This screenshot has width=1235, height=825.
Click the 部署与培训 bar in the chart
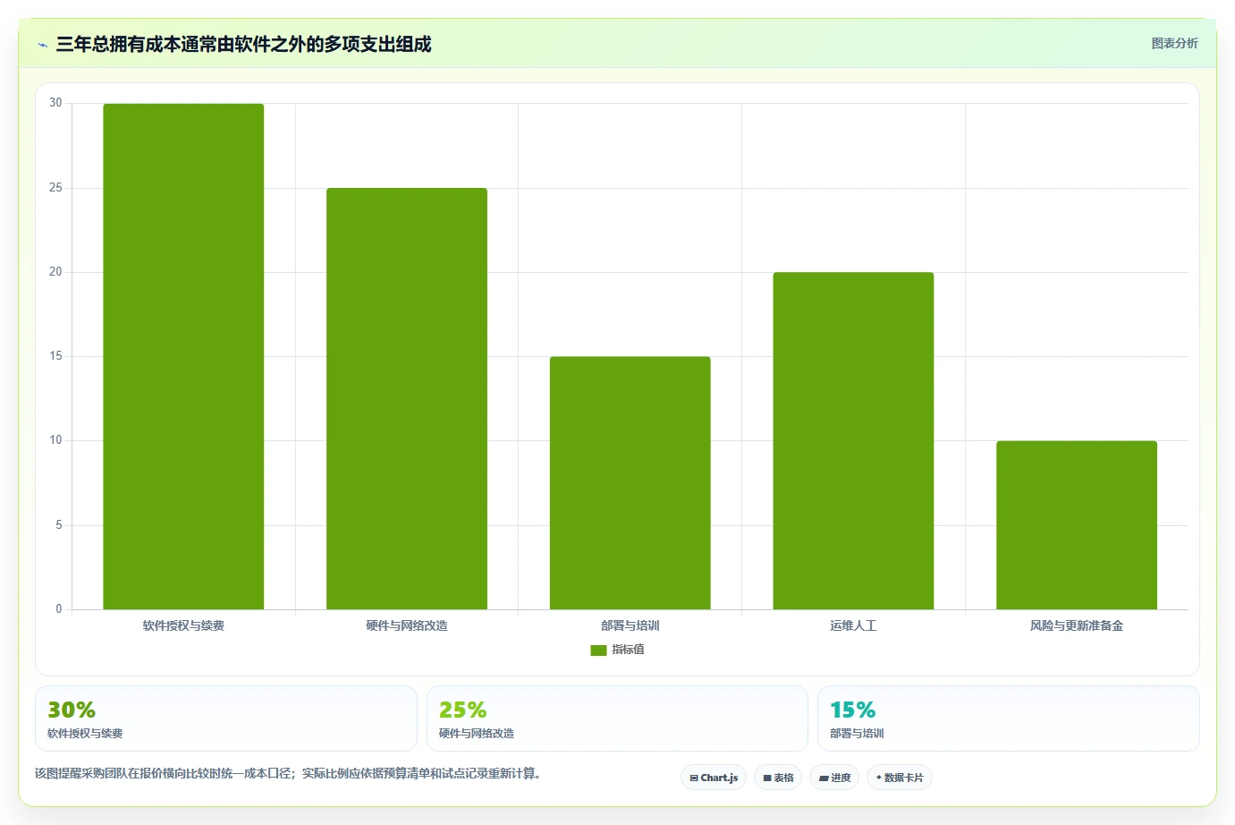pyautogui.click(x=630, y=483)
